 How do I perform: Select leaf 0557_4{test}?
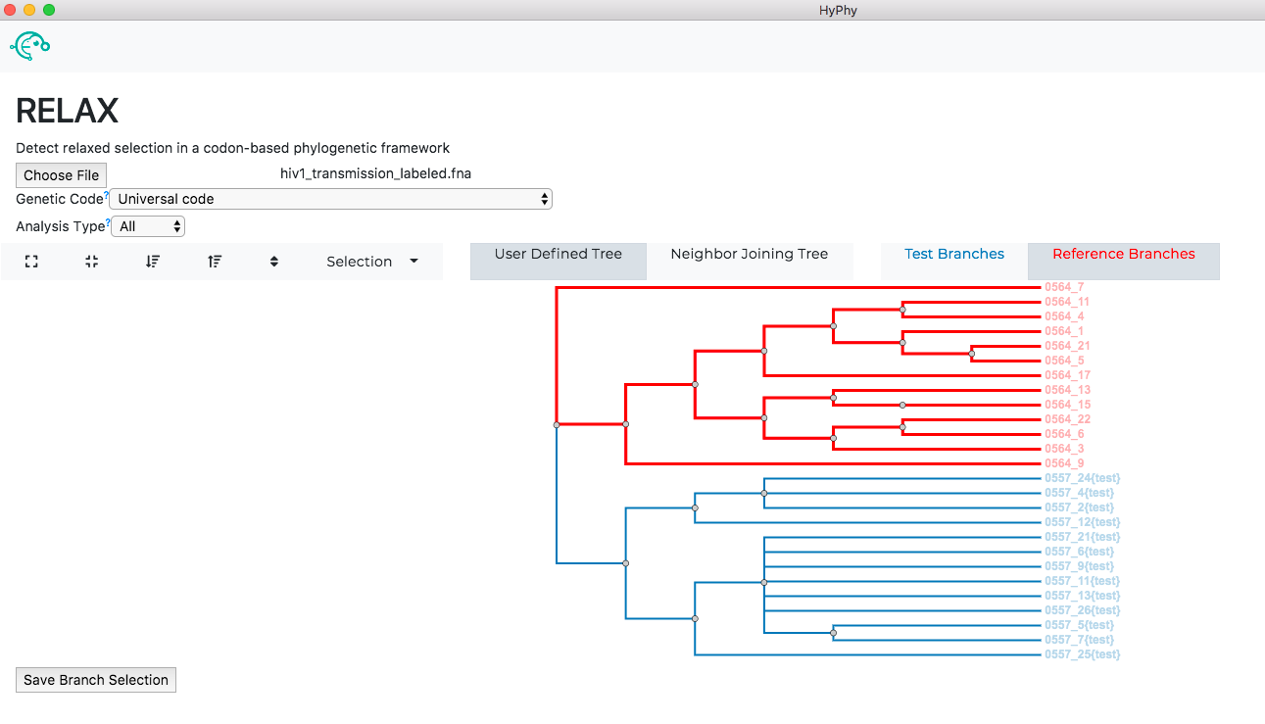coord(1079,493)
